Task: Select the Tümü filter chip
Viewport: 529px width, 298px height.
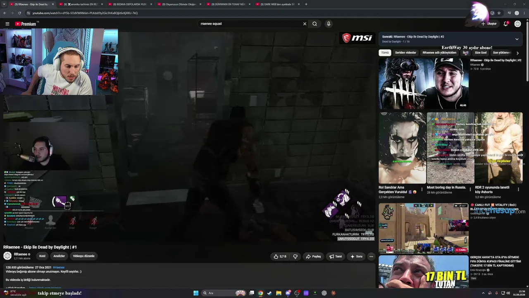Action: click(385, 53)
